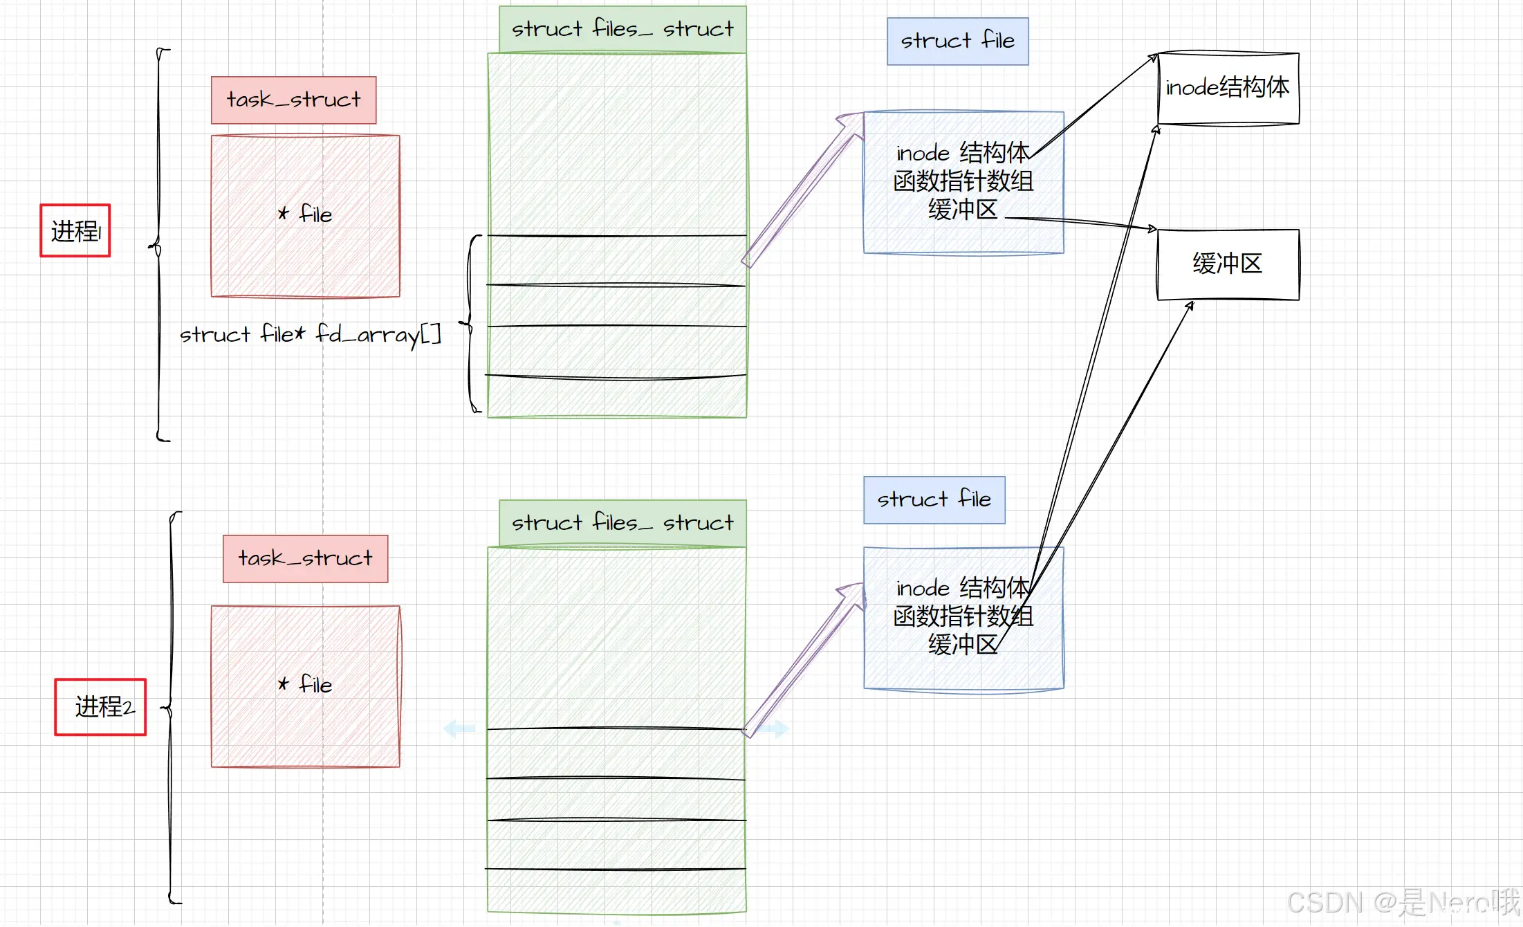The image size is (1523, 927).
Task: Click the lower blue 'struct file' label
Action: (x=934, y=499)
